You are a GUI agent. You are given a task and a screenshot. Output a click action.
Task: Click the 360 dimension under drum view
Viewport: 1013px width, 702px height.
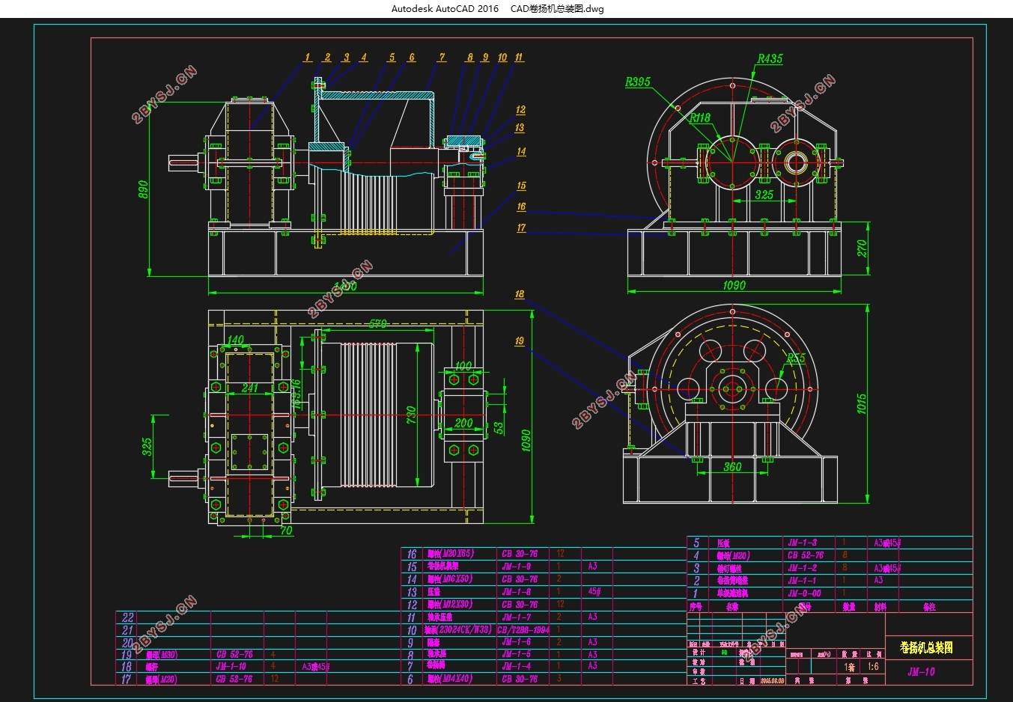click(732, 467)
